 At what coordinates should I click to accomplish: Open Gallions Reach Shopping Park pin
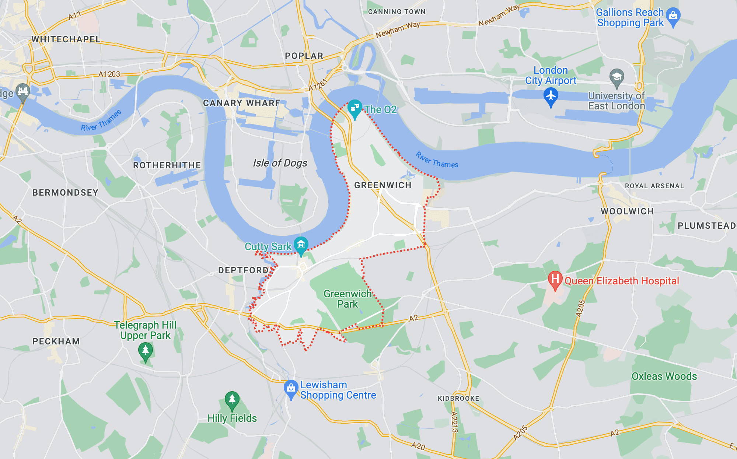pyautogui.click(x=673, y=17)
